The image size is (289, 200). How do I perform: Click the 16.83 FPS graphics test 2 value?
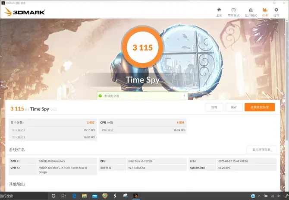pyautogui.click(x=89, y=137)
